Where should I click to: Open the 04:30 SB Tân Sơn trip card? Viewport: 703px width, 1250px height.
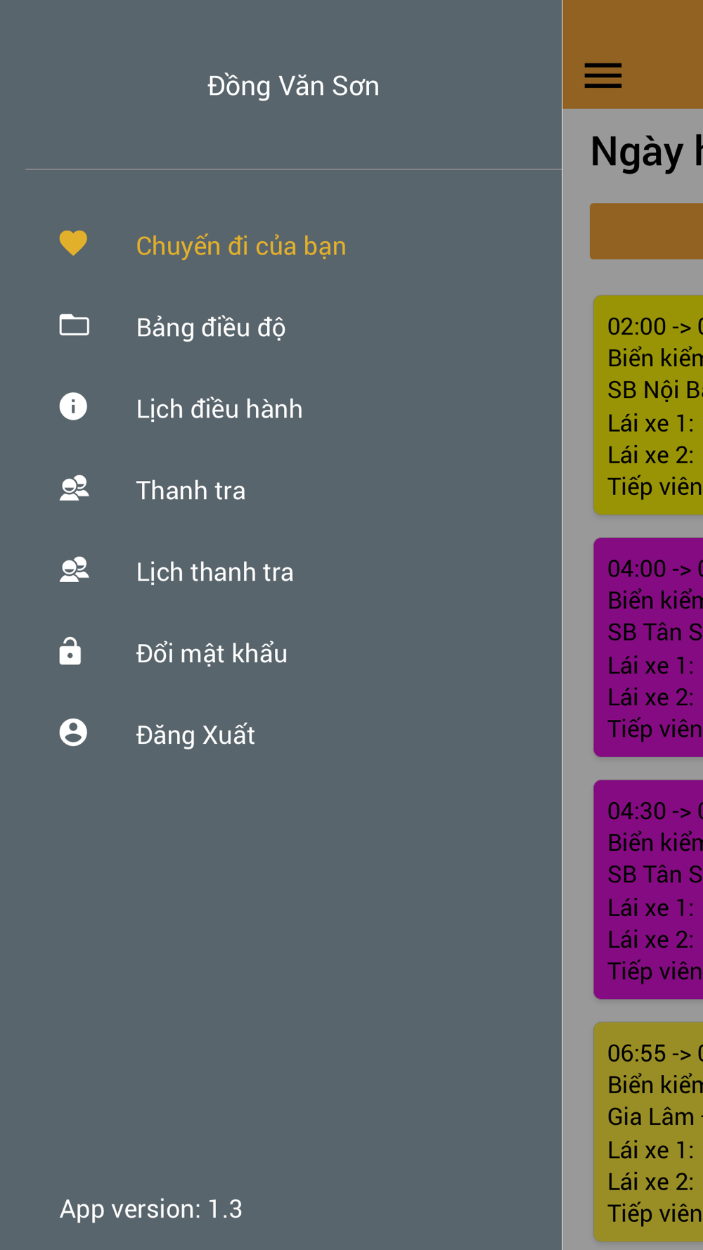pos(648,889)
